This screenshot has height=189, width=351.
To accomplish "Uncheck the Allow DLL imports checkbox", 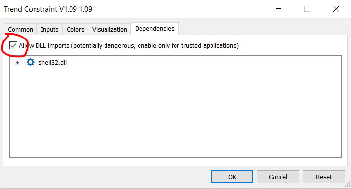I will (x=13, y=45).
